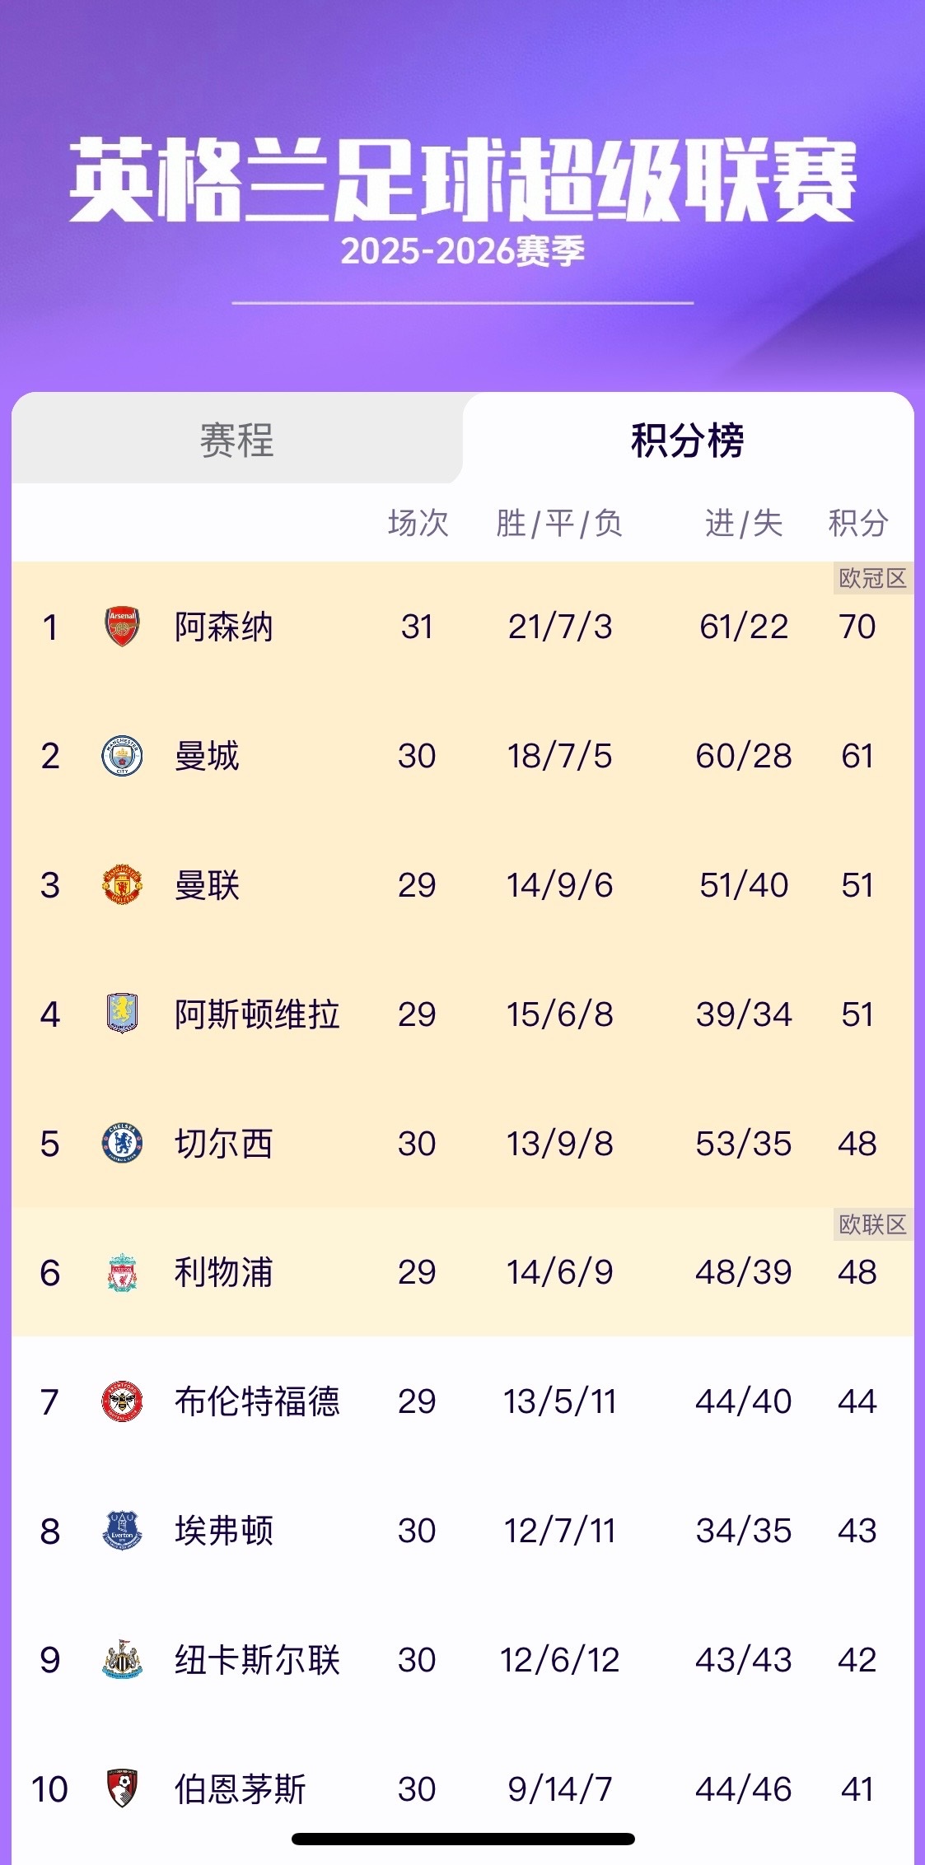Screen dimensions: 925x1865
Task: Click the Arsenal club crest icon
Action: tap(122, 627)
